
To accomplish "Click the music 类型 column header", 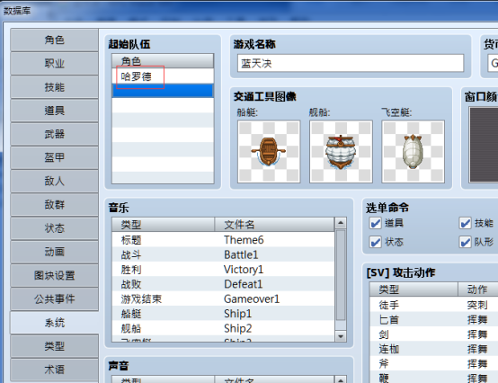I will click(164, 225).
